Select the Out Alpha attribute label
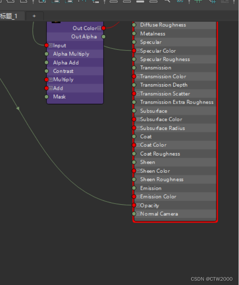This screenshot has height=285, width=239. [x=84, y=37]
